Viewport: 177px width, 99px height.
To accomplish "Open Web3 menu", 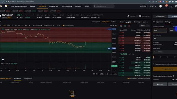I will coord(87,6).
